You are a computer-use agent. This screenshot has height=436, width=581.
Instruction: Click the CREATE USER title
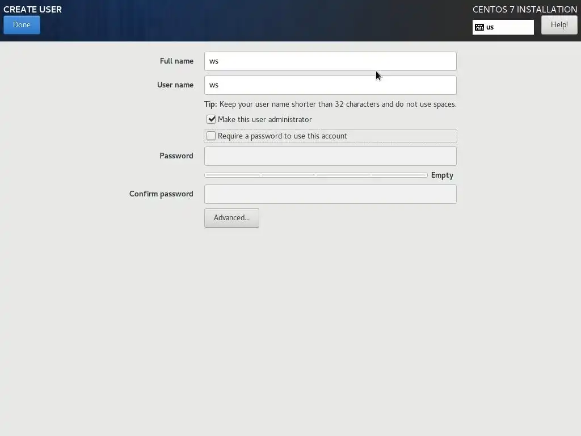32,10
